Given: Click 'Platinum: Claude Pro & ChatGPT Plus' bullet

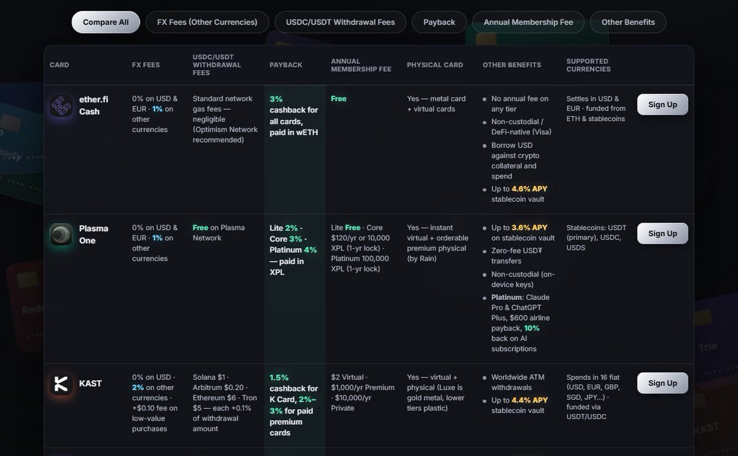Looking at the screenshot, I should point(520,323).
